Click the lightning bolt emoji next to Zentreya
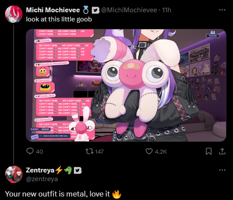Screen dimensions: 233x200 59,170
